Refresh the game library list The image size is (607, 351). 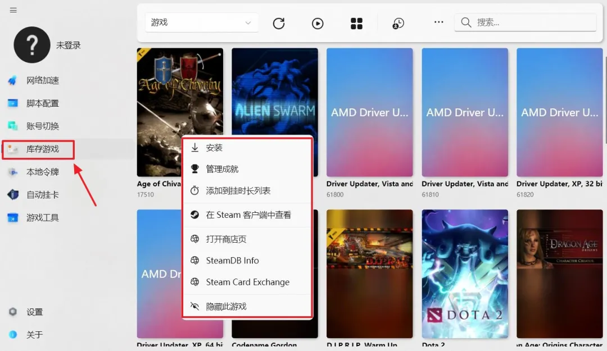[279, 23]
